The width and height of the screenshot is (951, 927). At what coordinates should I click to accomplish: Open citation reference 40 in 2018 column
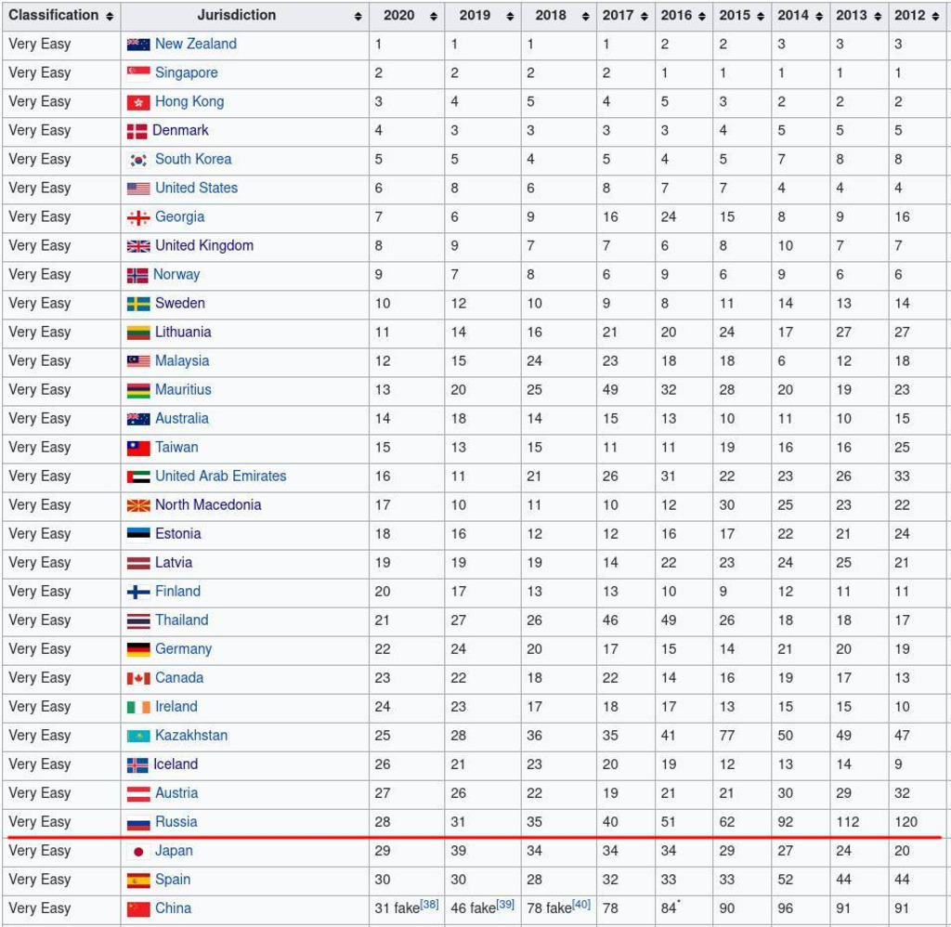[x=581, y=905]
